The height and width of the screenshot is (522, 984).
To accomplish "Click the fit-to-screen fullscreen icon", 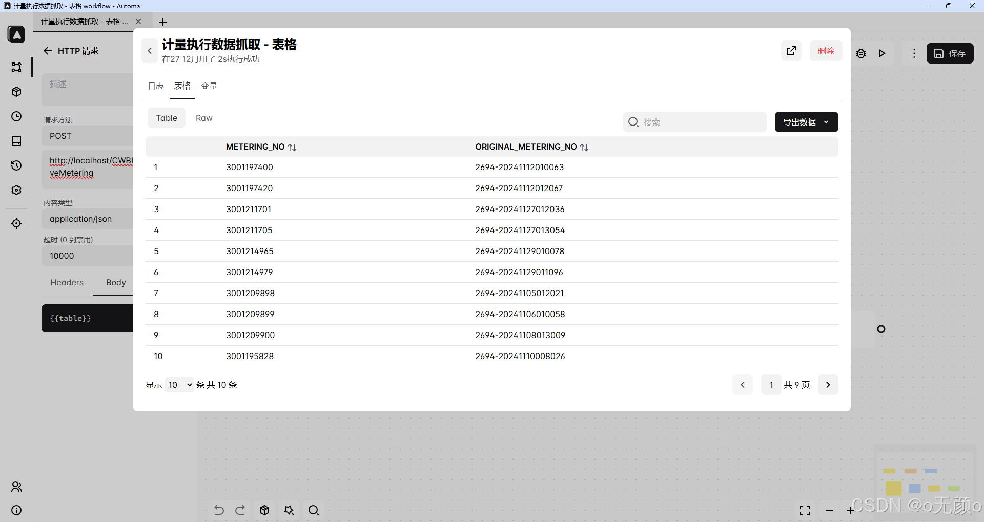I will pos(805,510).
